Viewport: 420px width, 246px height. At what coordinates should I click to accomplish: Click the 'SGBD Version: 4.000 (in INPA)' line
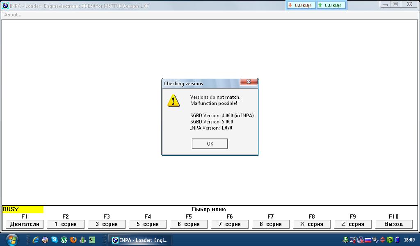click(x=222, y=115)
